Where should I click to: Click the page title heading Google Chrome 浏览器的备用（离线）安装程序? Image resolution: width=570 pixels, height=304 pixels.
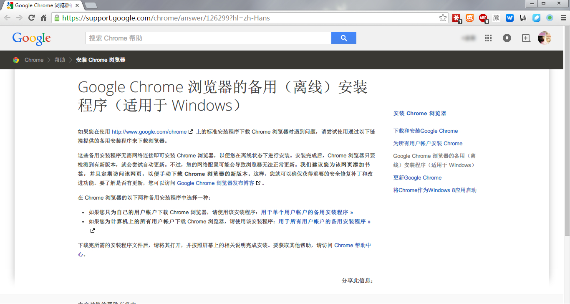(222, 96)
